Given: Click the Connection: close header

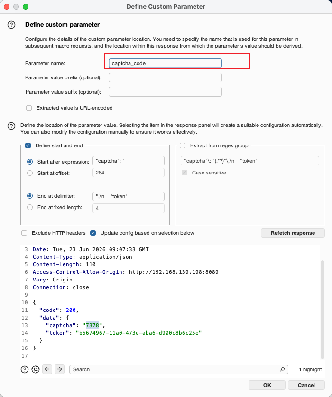Looking at the screenshot, I should pyautogui.click(x=61, y=287).
